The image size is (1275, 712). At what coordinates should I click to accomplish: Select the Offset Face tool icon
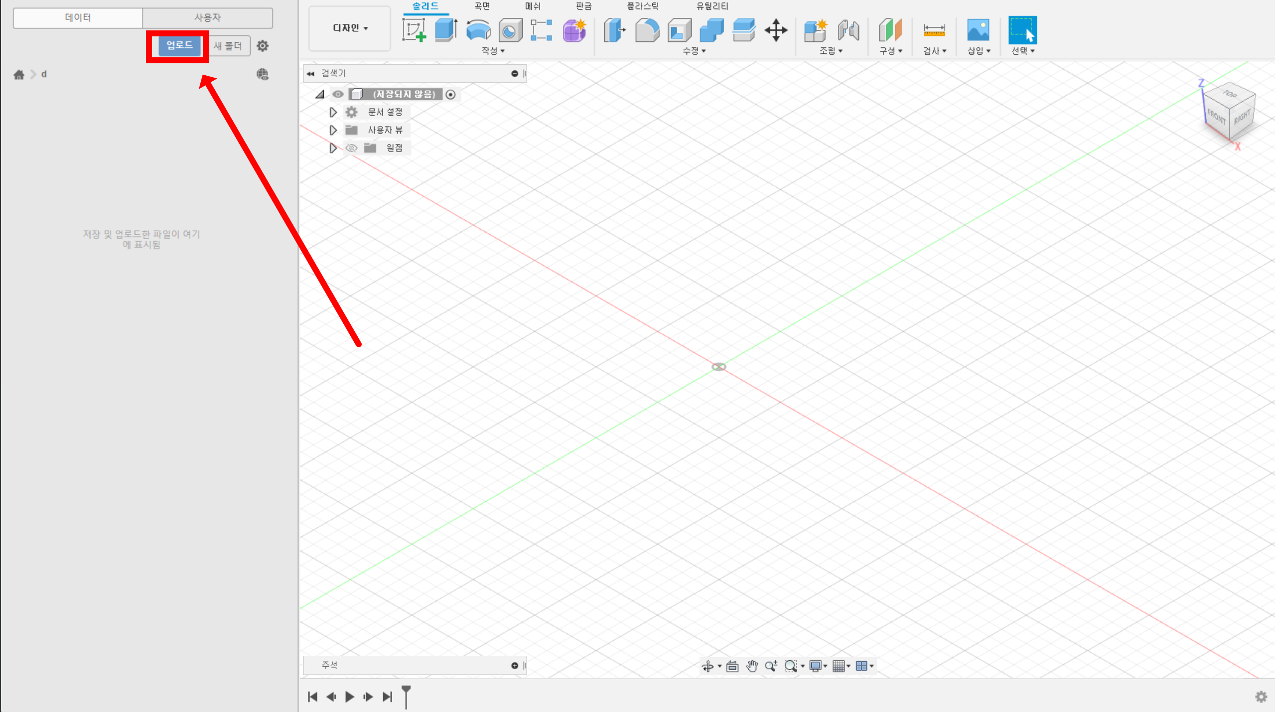point(744,30)
